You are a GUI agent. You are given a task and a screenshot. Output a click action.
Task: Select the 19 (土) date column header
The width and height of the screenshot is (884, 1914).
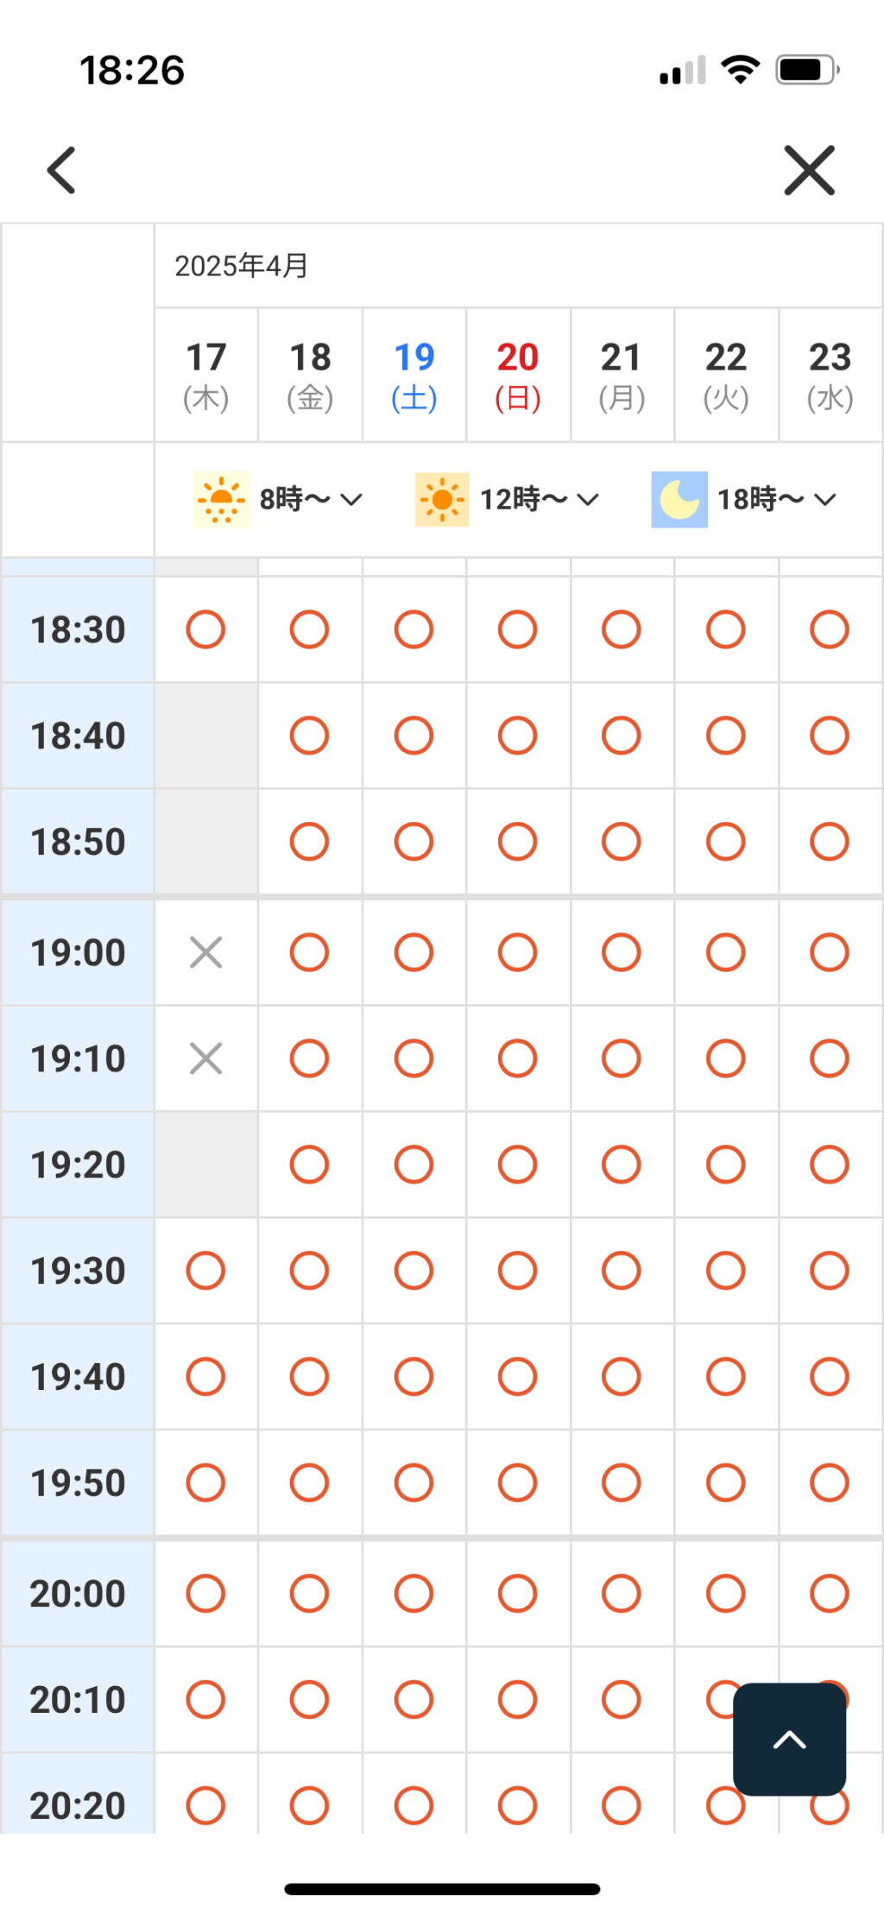coord(414,376)
